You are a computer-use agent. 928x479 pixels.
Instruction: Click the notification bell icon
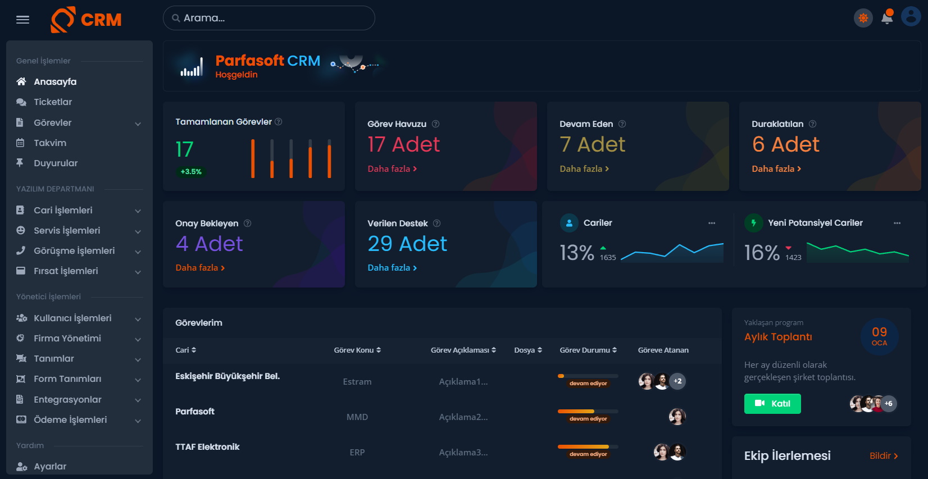pos(887,18)
